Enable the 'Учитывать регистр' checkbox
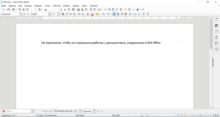Screen dimensions: 220x117 54,111
